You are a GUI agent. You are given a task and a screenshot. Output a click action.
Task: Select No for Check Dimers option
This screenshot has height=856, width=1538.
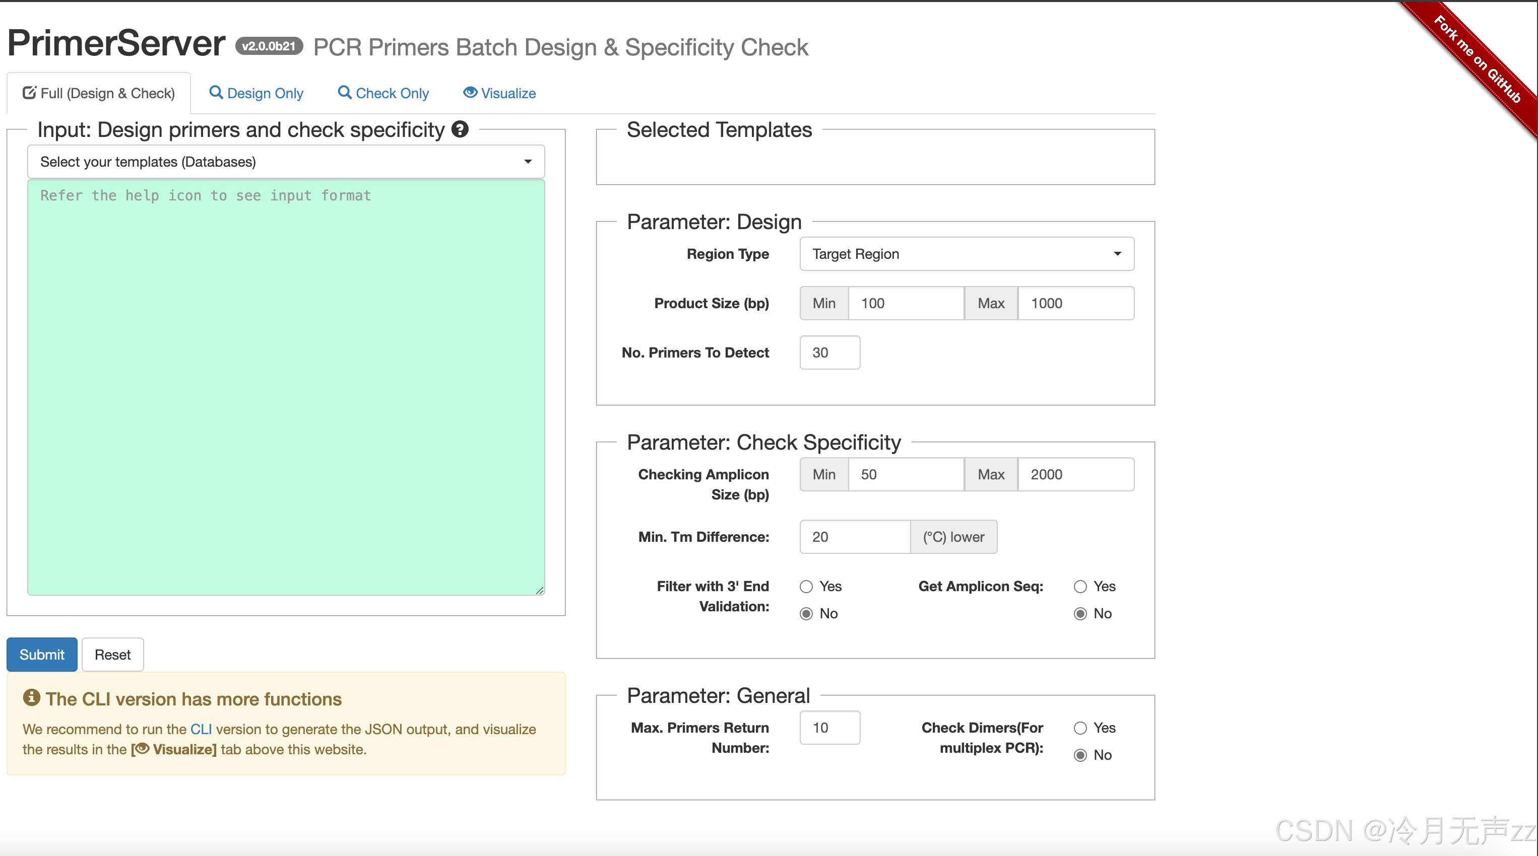pyautogui.click(x=1080, y=755)
